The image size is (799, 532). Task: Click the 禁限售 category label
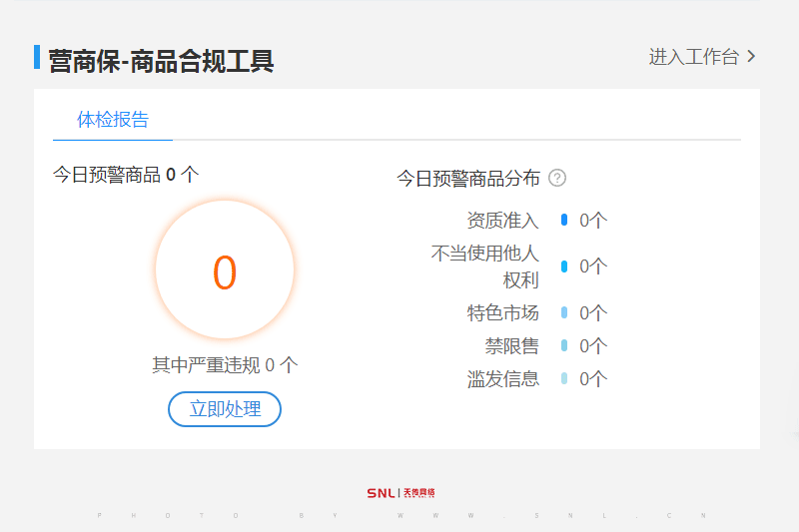tap(511, 345)
